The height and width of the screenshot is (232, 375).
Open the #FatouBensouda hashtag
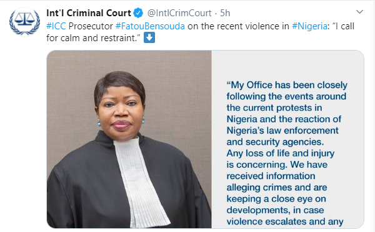coord(150,26)
